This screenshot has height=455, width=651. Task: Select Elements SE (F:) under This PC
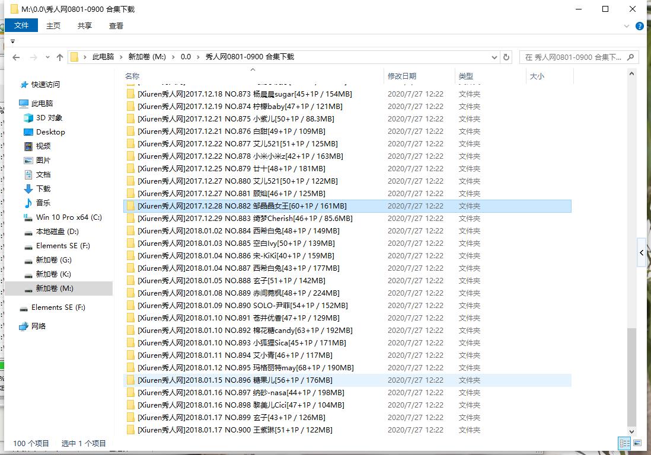pos(57,245)
